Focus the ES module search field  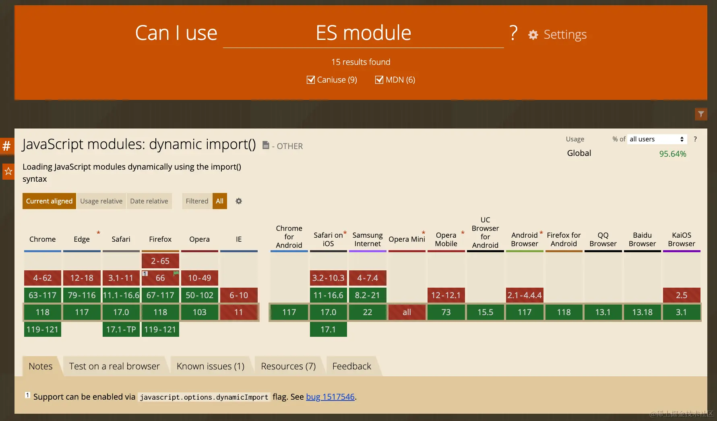click(x=363, y=33)
